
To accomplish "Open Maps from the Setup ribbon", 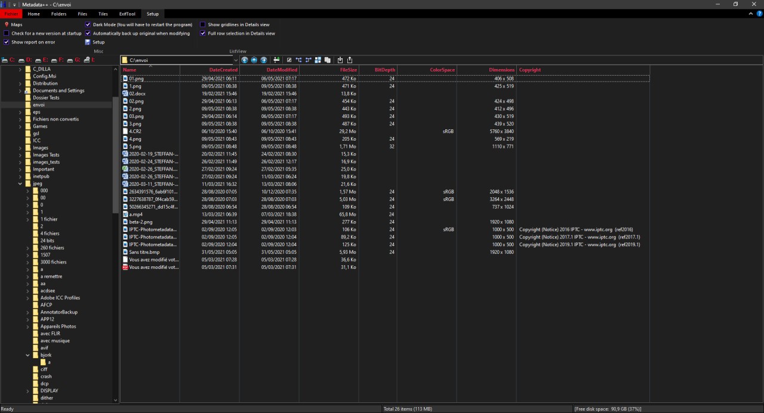I will [16, 24].
